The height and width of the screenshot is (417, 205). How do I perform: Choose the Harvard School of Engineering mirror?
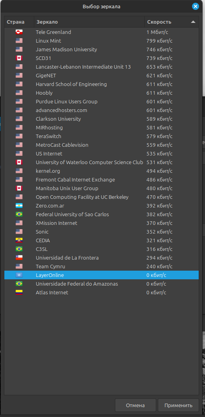102,84
